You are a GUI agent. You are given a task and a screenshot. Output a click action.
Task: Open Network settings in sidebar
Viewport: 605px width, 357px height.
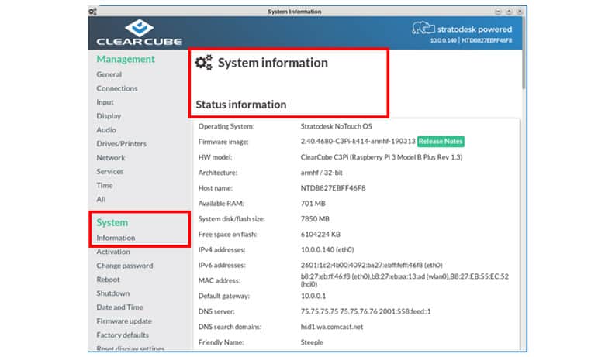(x=111, y=157)
